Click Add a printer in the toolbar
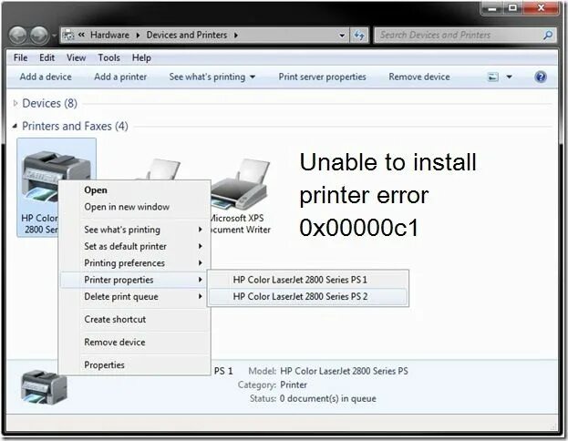 coord(120,77)
